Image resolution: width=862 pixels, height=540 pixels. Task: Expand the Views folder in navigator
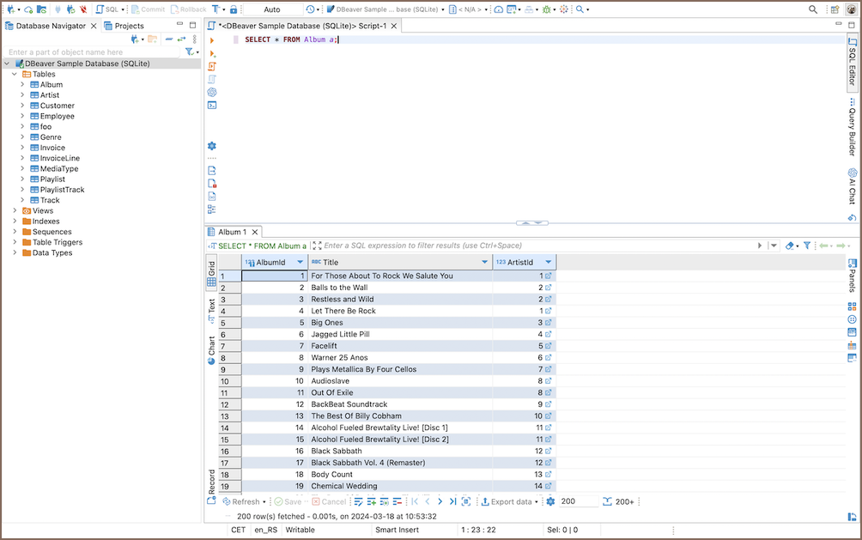tap(14, 210)
